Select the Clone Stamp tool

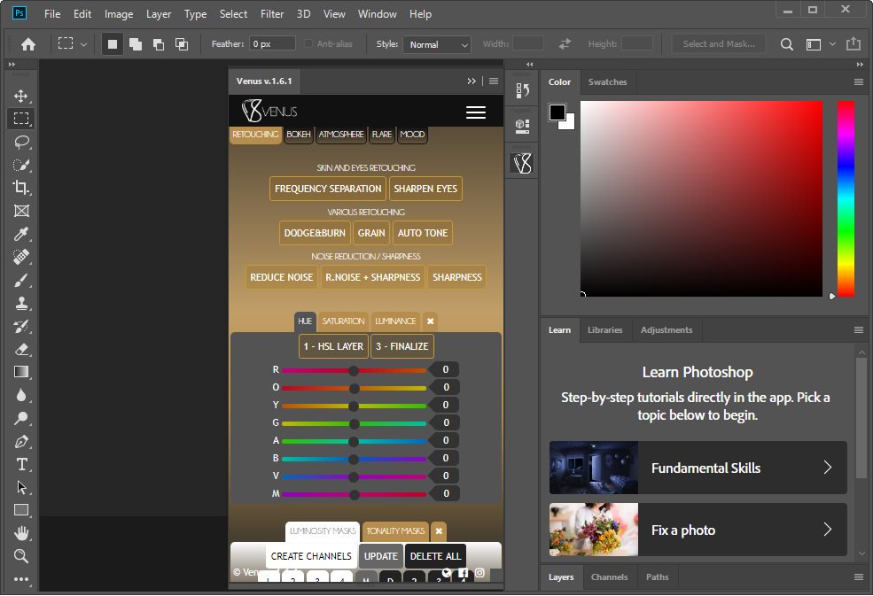coord(21,303)
